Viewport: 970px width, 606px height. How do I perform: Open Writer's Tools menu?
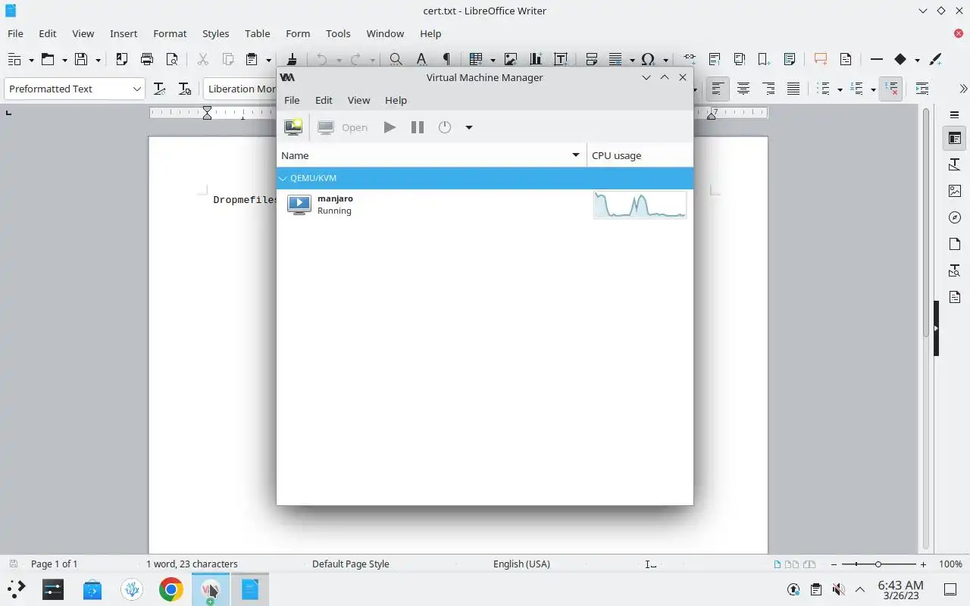pyautogui.click(x=338, y=33)
